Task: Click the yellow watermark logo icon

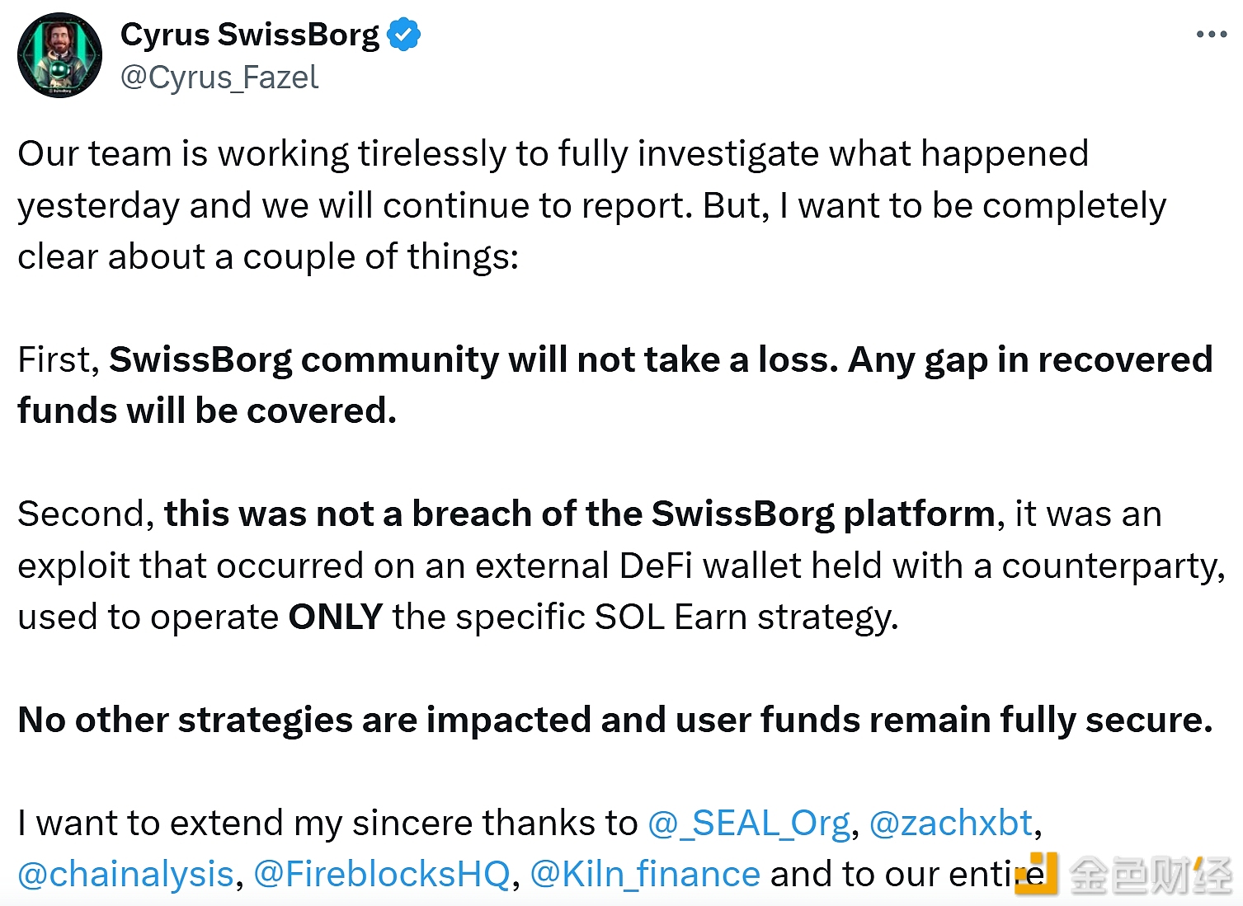Action: point(1036,875)
